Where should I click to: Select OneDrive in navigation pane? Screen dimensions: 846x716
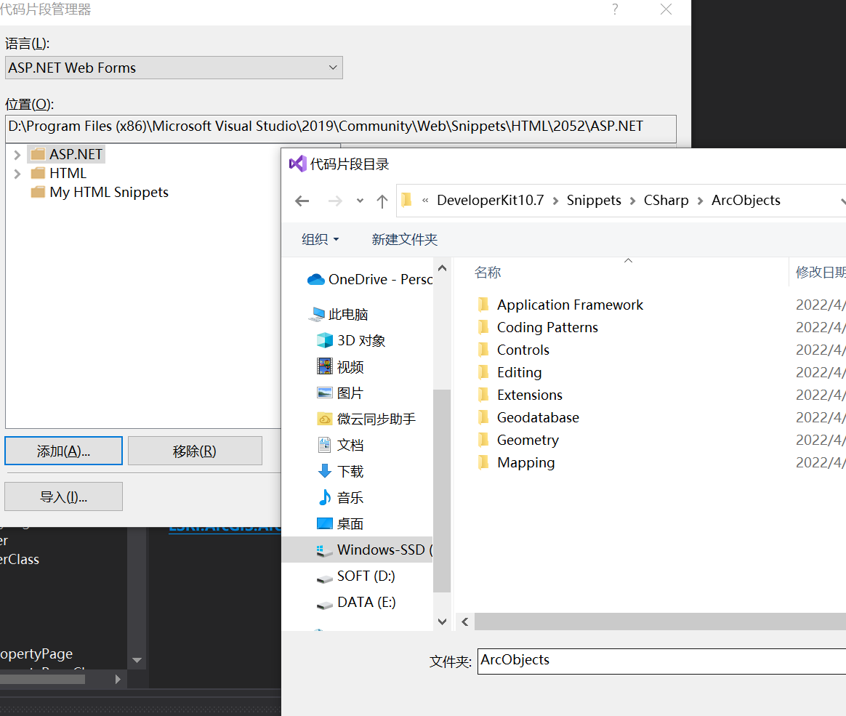click(370, 279)
